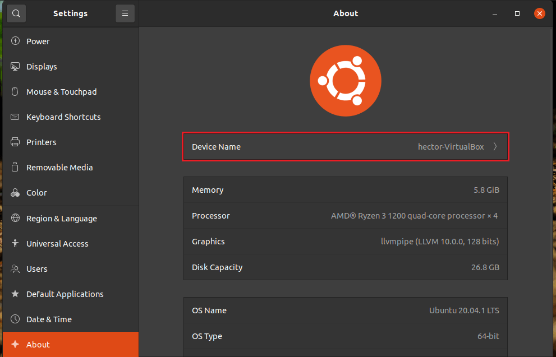The image size is (556, 357).
Task: Click the highlighted About sidebar entry
Action: (x=38, y=344)
